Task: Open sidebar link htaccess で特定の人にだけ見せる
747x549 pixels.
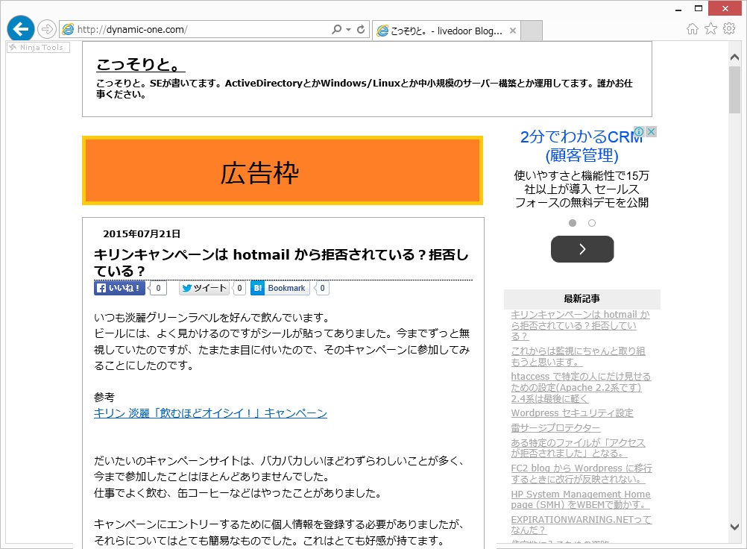Action: [x=581, y=387]
